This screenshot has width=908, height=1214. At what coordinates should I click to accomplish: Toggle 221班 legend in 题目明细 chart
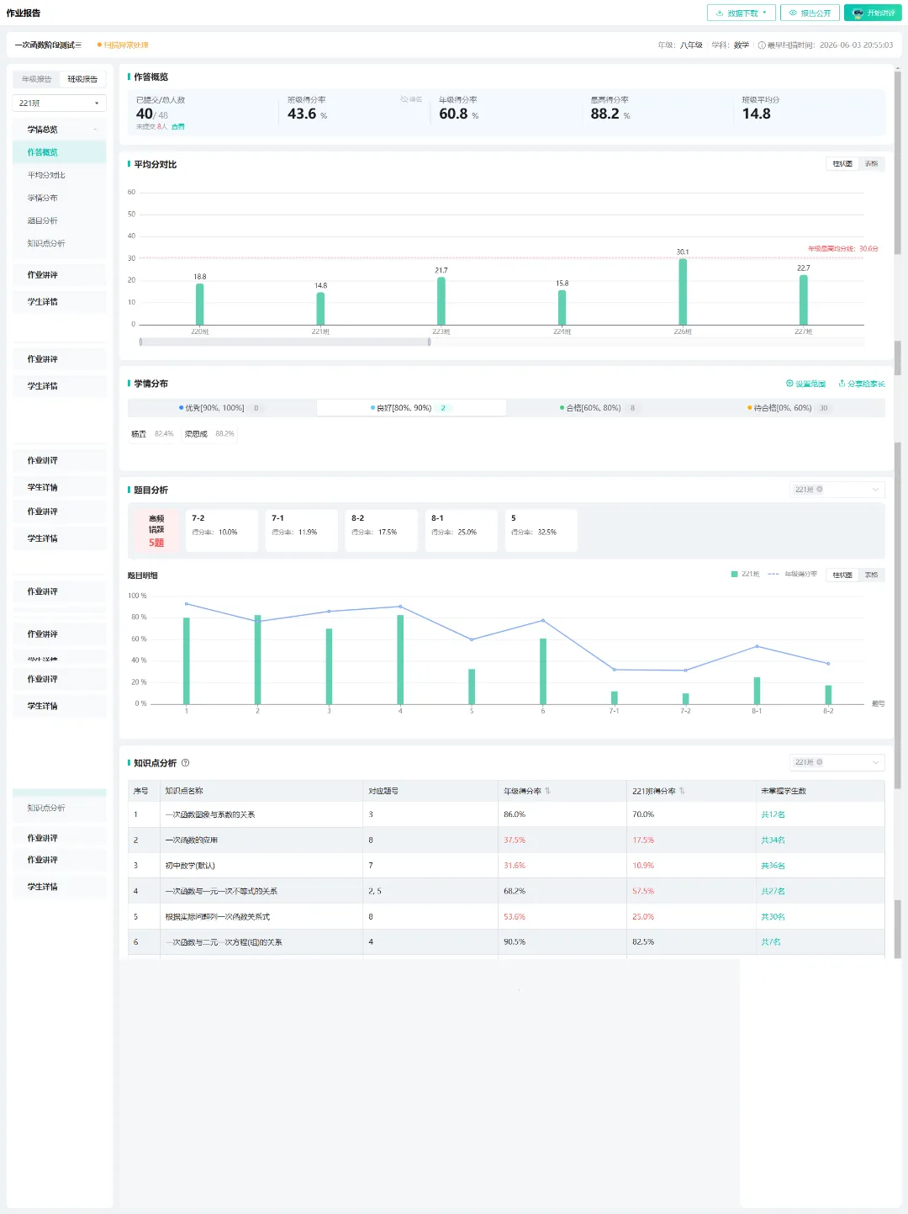click(x=746, y=575)
